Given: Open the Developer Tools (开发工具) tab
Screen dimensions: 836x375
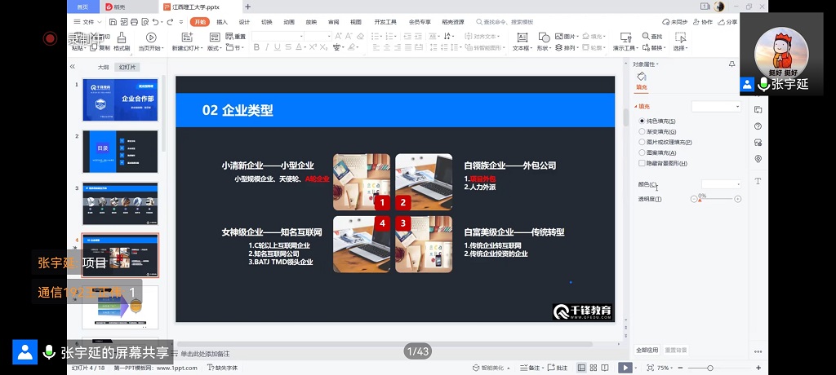Looking at the screenshot, I should 385,22.
